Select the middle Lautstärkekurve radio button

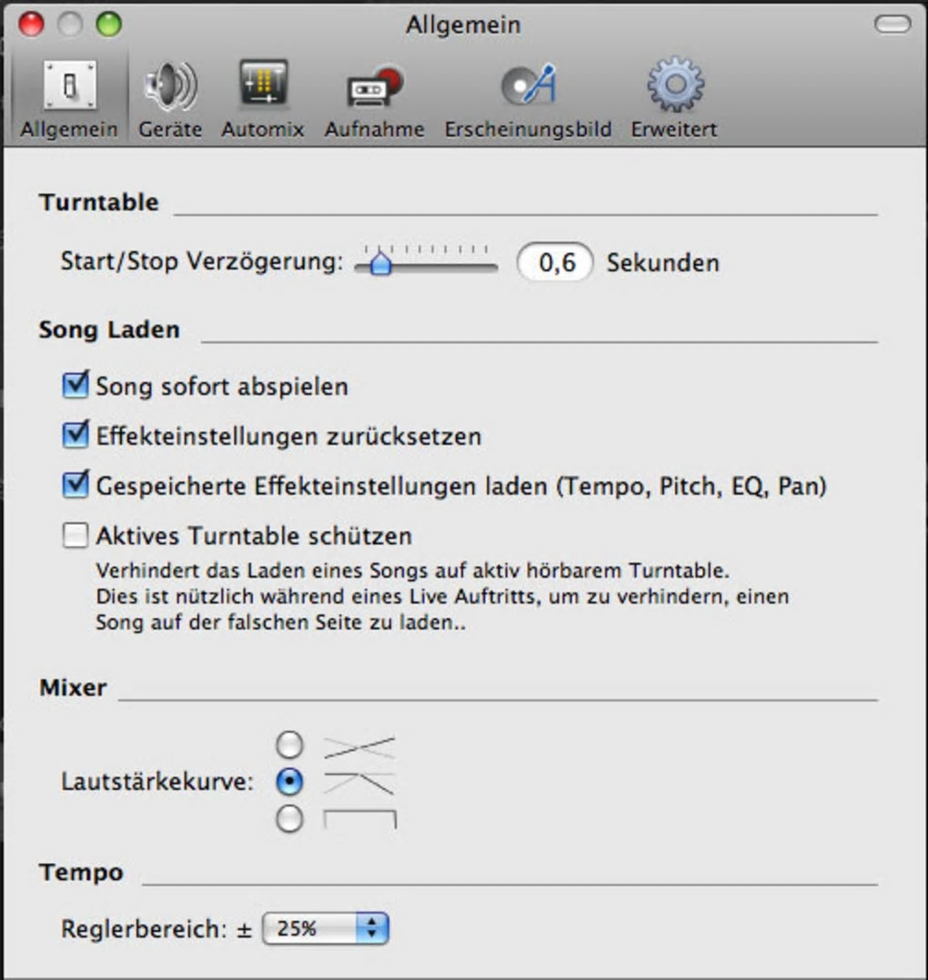[x=289, y=782]
